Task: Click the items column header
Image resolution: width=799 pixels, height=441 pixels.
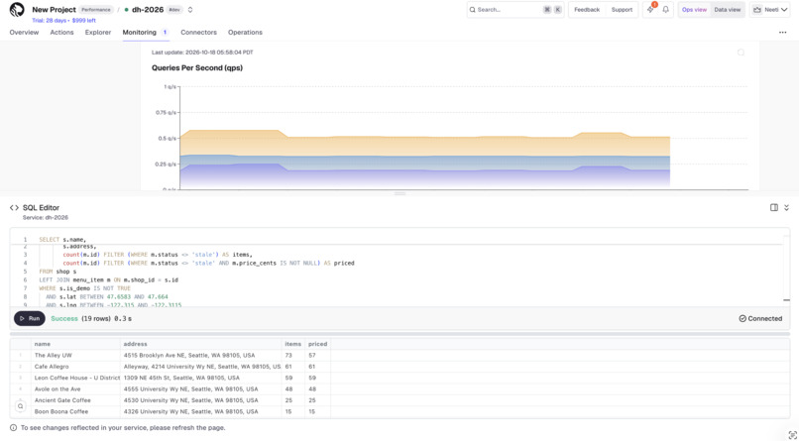Action: (293, 344)
